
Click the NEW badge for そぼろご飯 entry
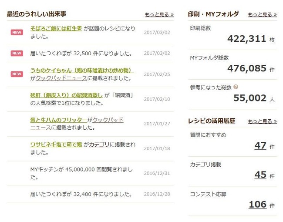17,33
